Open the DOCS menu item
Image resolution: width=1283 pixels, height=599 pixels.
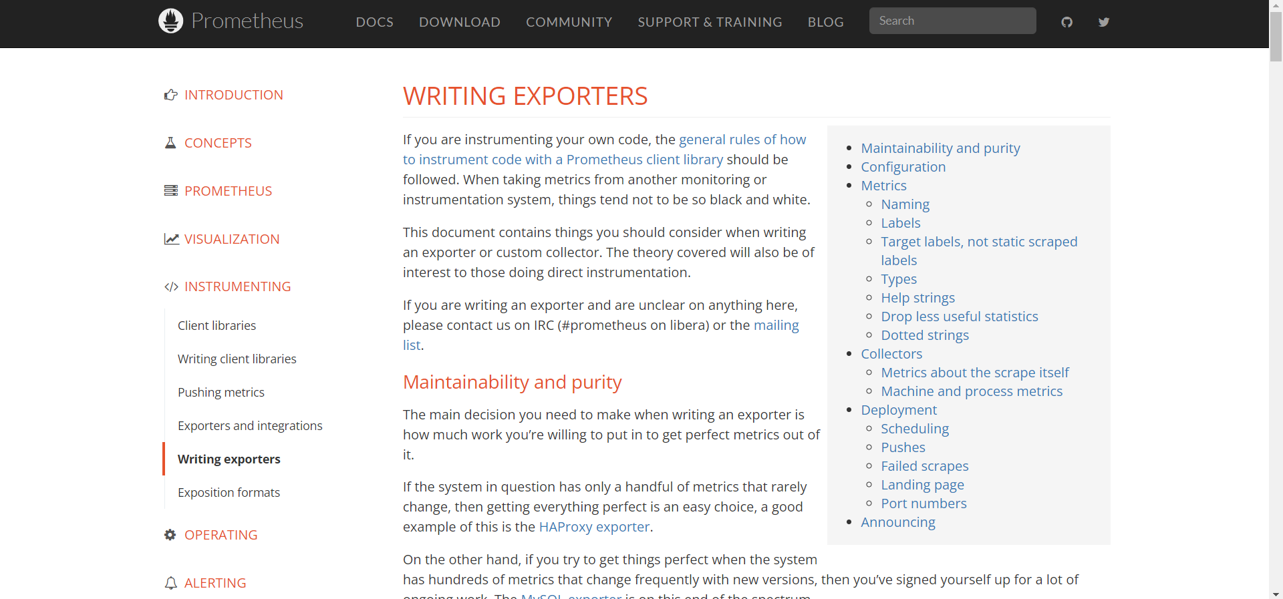(375, 22)
